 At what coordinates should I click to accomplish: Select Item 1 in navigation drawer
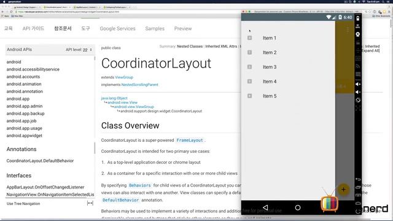pyautogui.click(x=288, y=38)
